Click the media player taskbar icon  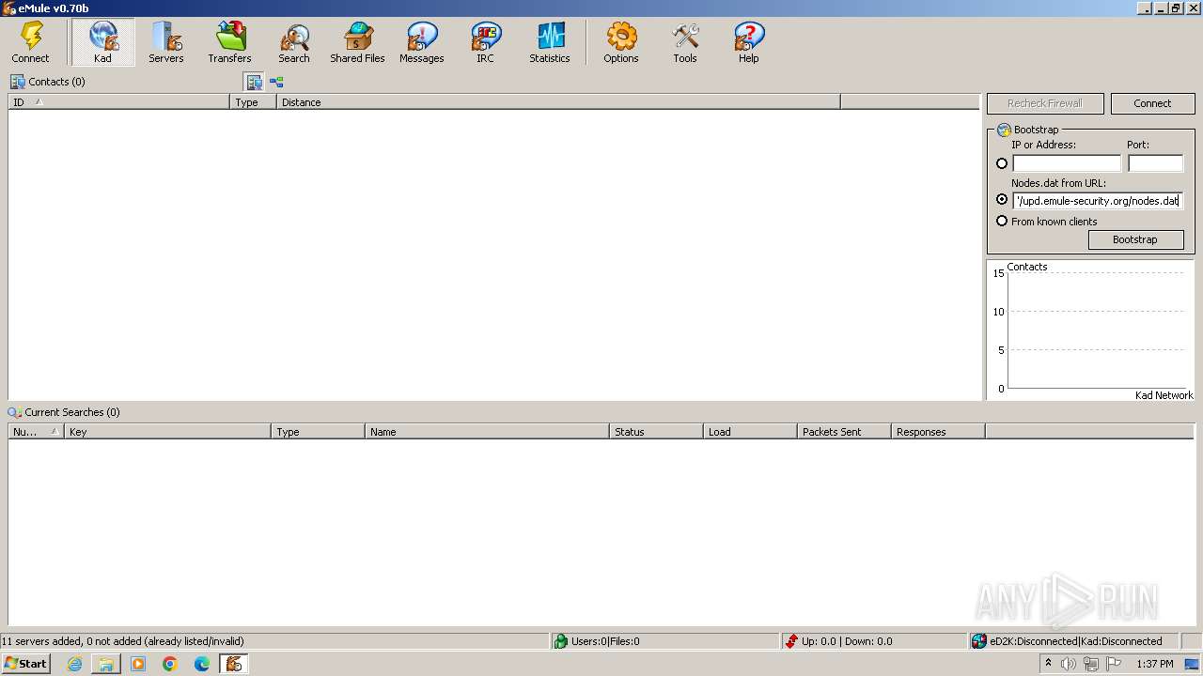(x=138, y=664)
